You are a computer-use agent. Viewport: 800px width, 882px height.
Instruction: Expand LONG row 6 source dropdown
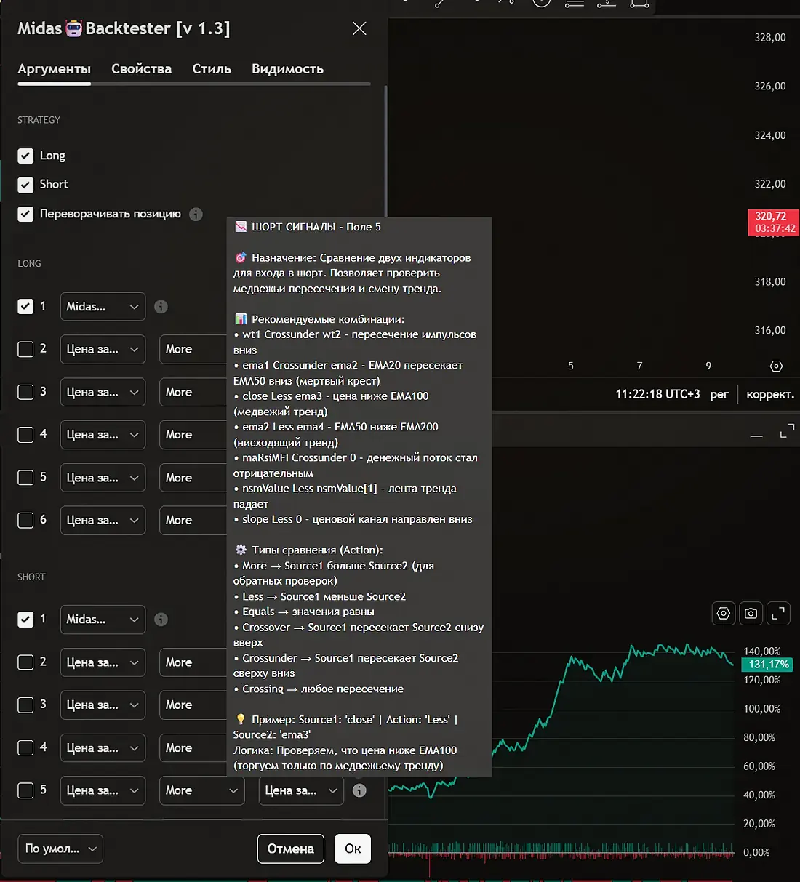103,520
